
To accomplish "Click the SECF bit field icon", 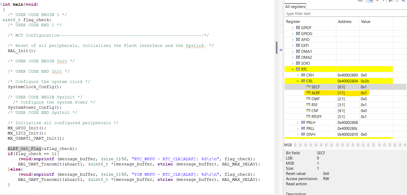I will point(308,87).
